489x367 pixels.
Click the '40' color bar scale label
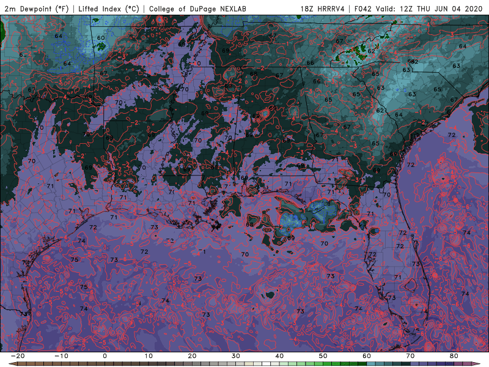point(279,356)
